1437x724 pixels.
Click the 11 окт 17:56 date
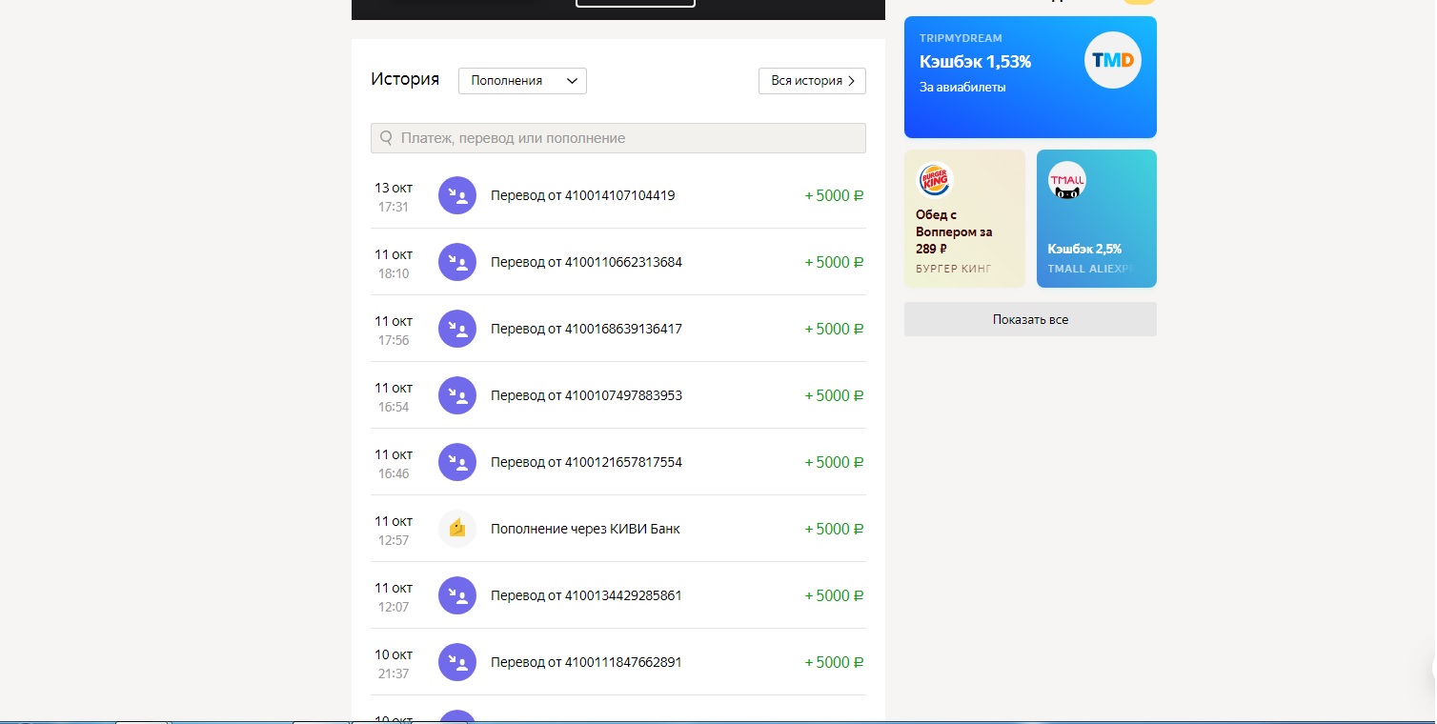tap(394, 331)
